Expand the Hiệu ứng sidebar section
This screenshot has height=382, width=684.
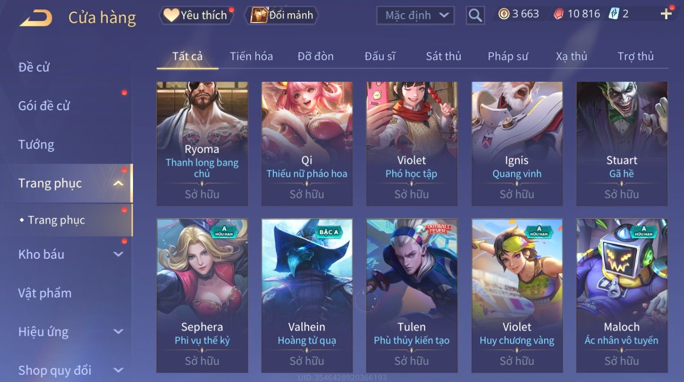pyautogui.click(x=118, y=332)
